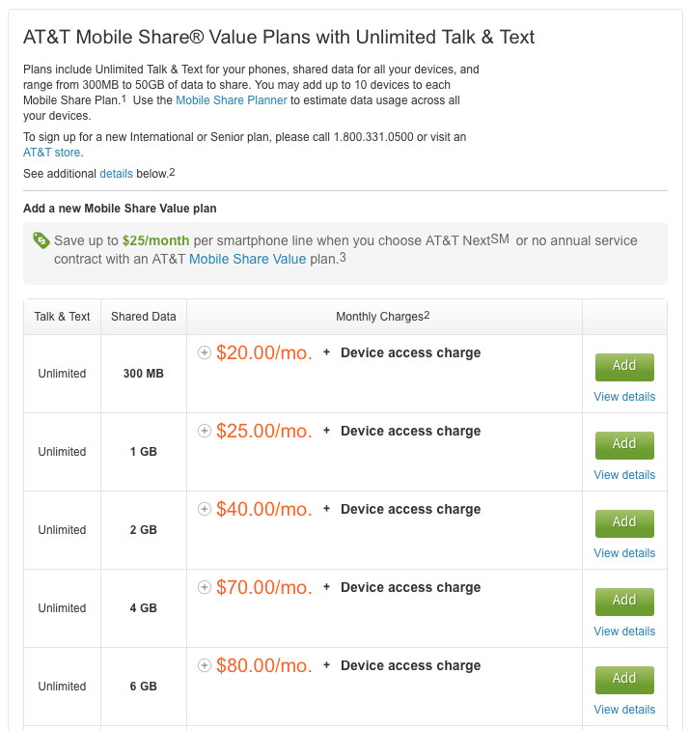Open the AT&T store link
The image size is (689, 730).
(52, 153)
